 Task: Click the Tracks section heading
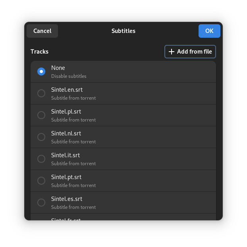pos(39,52)
